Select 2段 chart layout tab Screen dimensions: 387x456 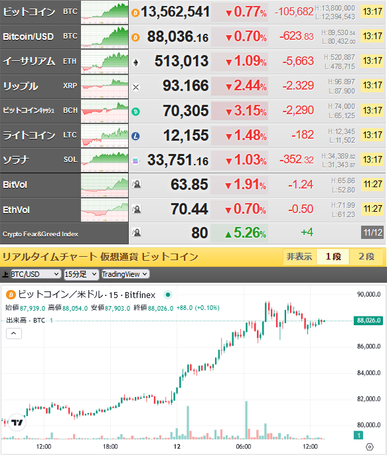click(366, 257)
